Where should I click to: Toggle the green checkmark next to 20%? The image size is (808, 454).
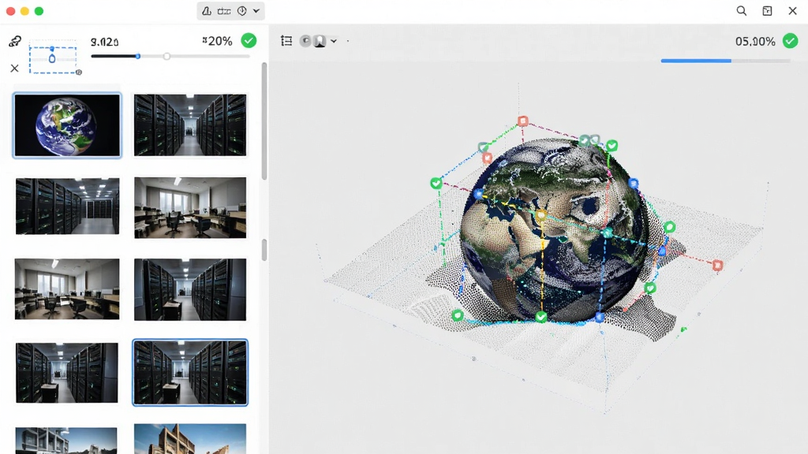coord(249,41)
